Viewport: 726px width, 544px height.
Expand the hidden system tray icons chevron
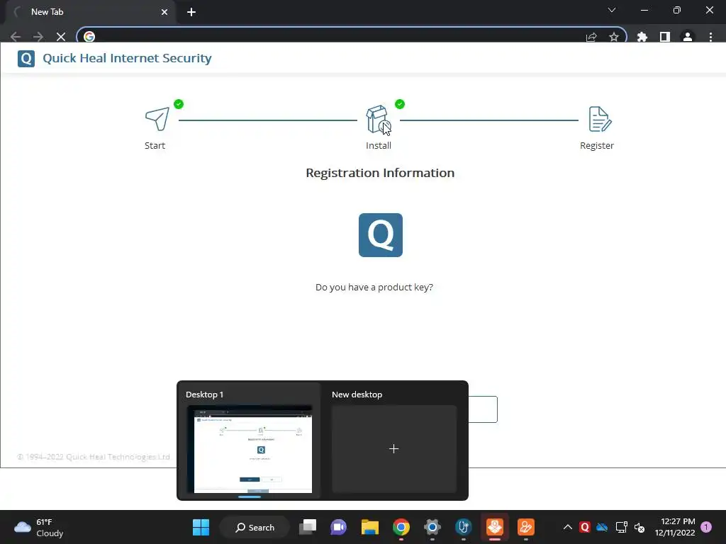pos(568,527)
